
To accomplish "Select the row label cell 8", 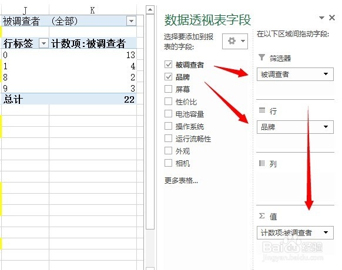I will pyautogui.click(x=25, y=77).
